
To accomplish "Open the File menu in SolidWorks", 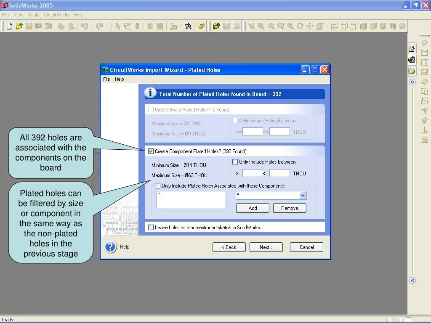I will tap(5, 15).
